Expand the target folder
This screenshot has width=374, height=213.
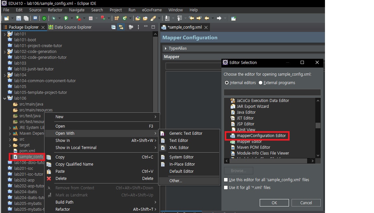10,145
